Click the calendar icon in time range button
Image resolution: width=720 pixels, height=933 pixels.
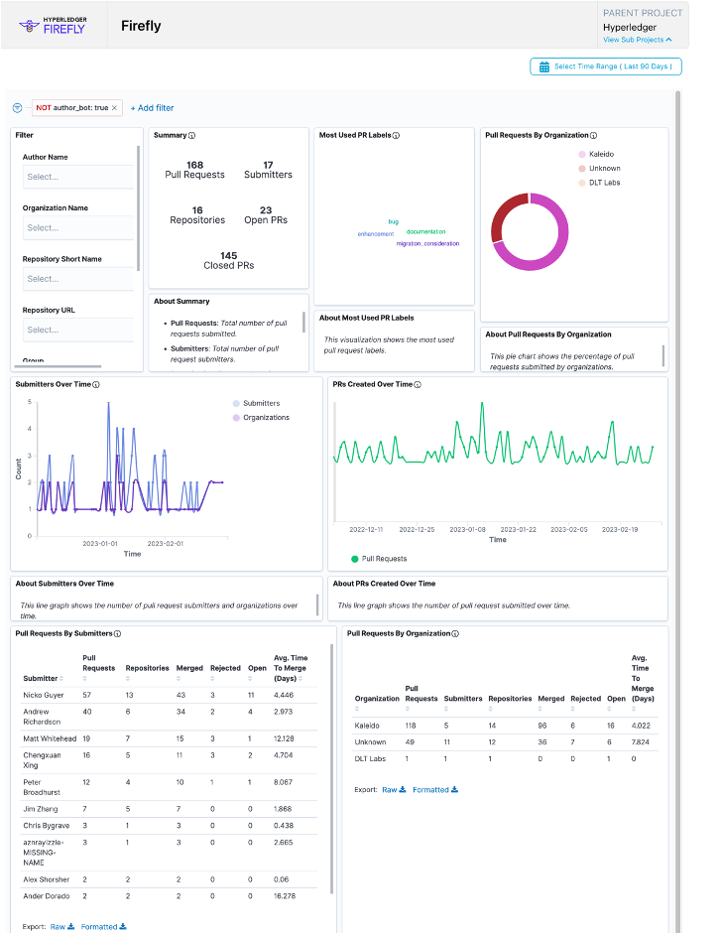(543, 67)
